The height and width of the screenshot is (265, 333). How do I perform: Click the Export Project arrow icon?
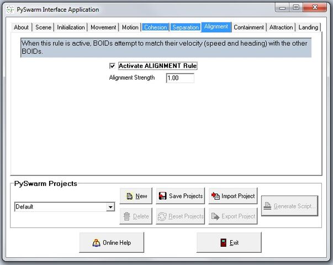pos(215,216)
